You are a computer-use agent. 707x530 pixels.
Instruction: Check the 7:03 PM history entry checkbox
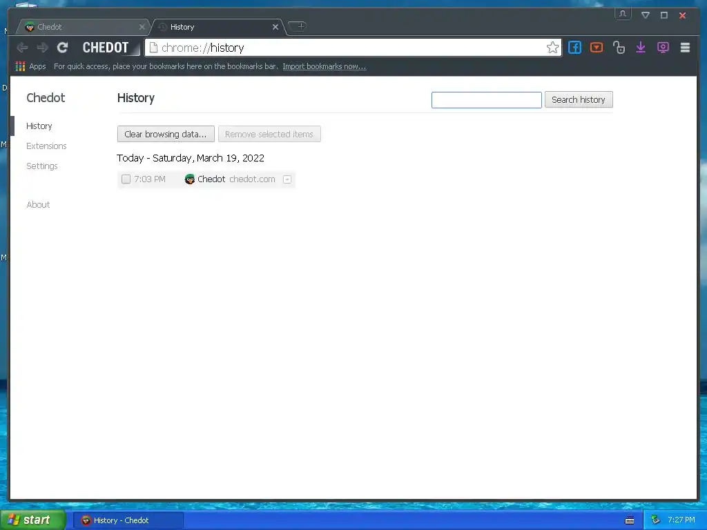coord(126,179)
